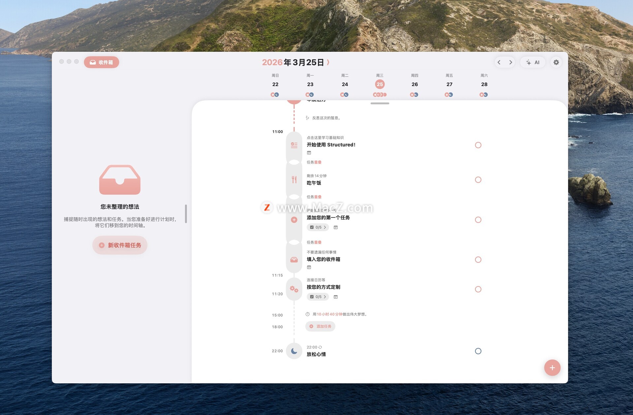Open the note icon under 填入您的收件箱
The height and width of the screenshot is (415, 633).
pos(309,267)
